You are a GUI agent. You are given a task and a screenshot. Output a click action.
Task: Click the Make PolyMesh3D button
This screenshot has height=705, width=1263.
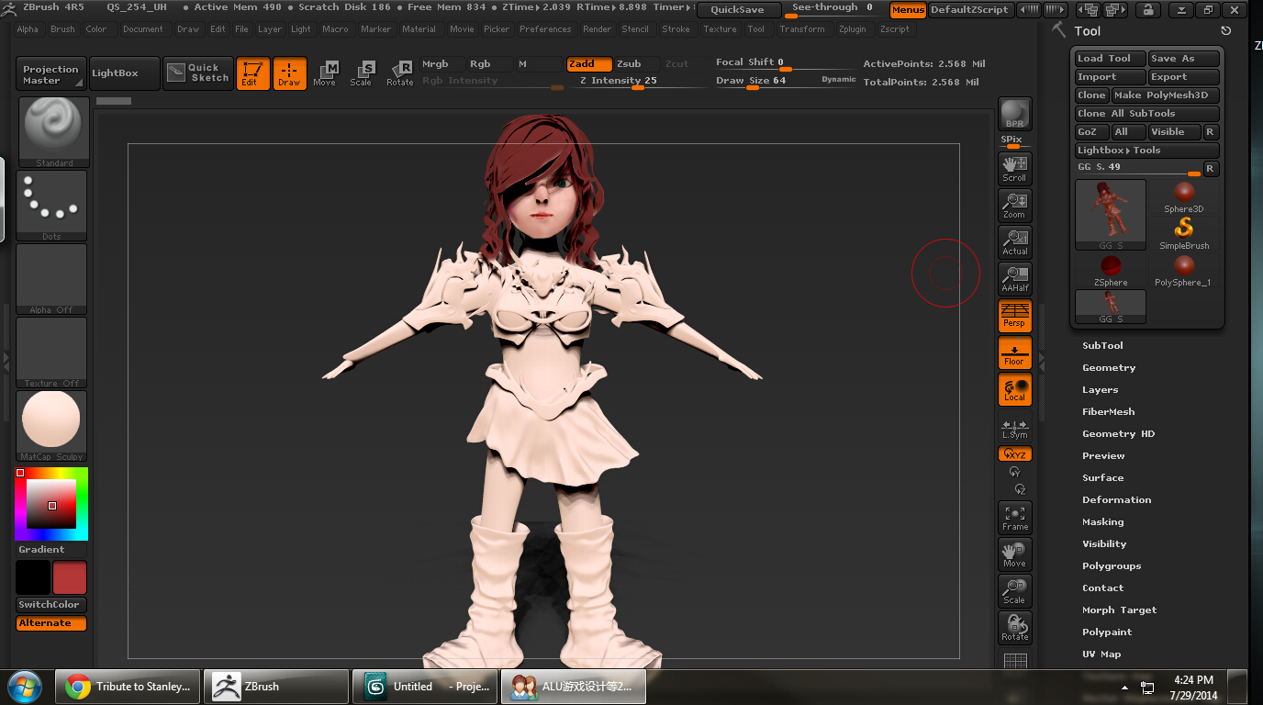(1166, 95)
